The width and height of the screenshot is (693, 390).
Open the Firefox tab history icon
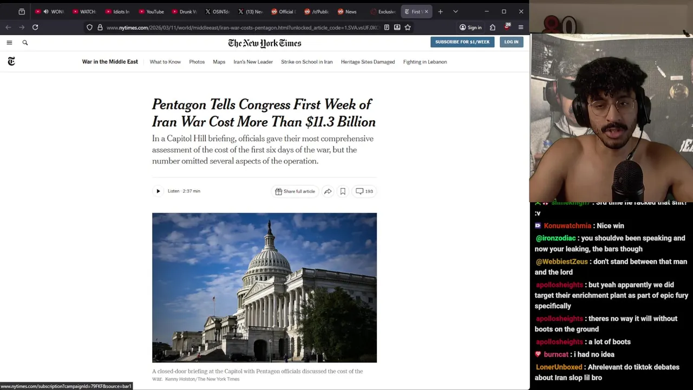point(22,11)
